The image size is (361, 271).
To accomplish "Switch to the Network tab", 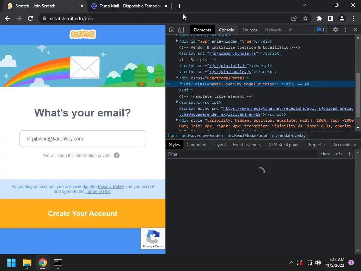I will pyautogui.click(x=273, y=30).
